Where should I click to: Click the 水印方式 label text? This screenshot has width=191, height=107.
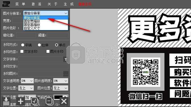tap(10, 45)
